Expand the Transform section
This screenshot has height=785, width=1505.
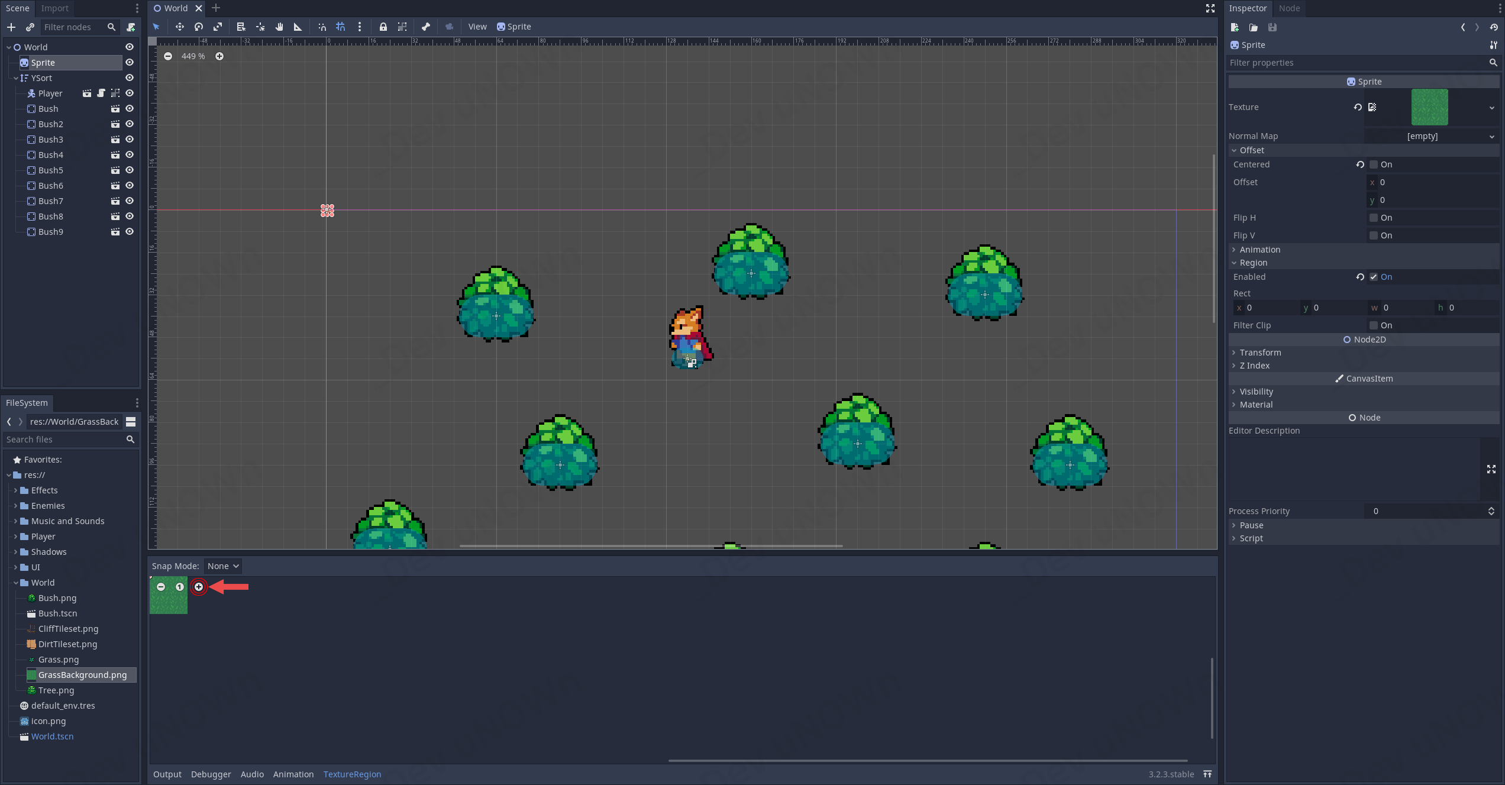(1260, 353)
